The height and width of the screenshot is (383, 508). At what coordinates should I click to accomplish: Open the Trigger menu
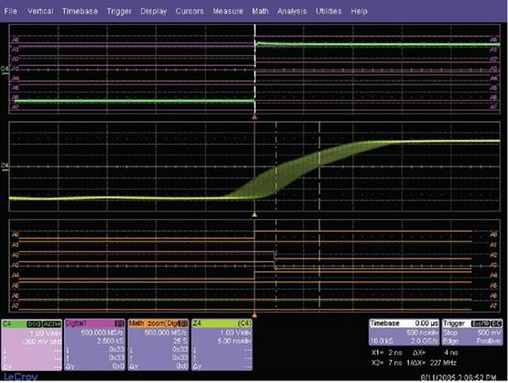click(119, 11)
